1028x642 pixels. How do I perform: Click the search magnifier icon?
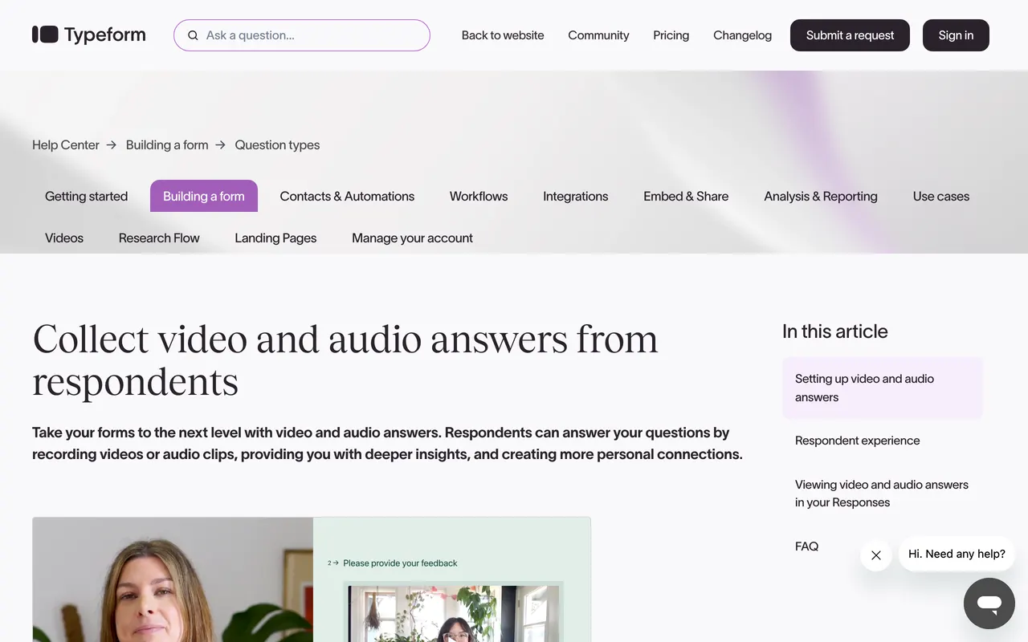point(193,35)
